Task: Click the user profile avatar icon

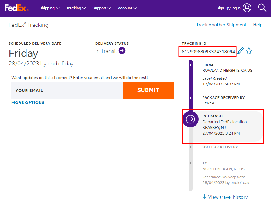Action: [x=247, y=8]
